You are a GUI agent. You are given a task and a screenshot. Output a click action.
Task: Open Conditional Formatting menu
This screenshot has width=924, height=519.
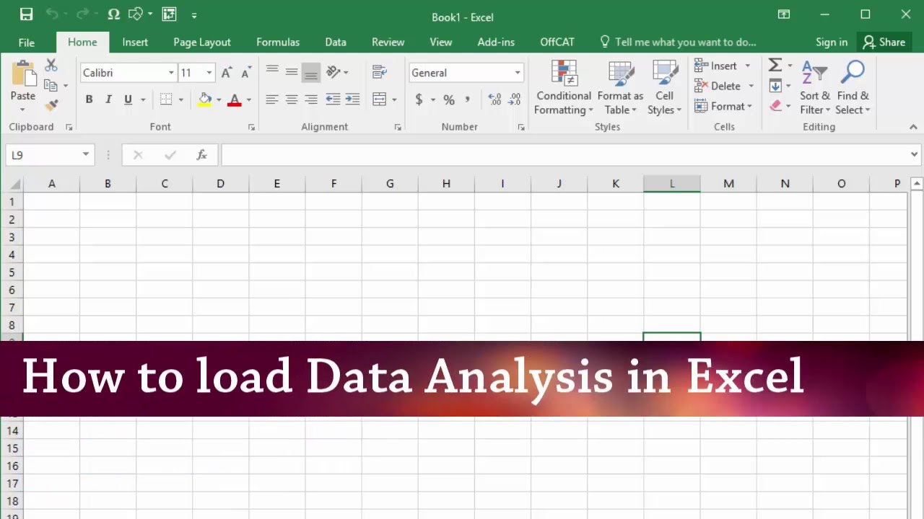coord(564,87)
